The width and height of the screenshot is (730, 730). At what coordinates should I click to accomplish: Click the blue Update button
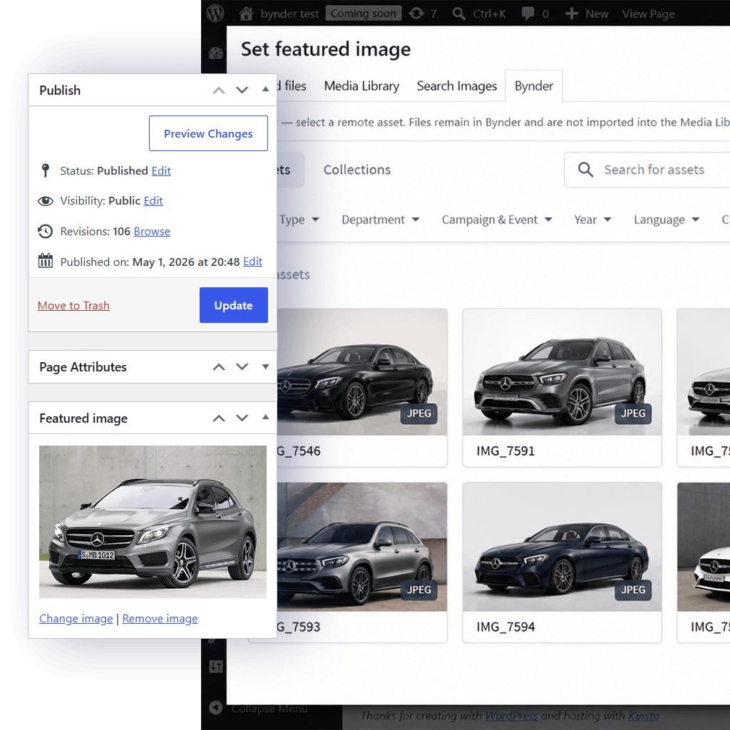click(x=234, y=305)
